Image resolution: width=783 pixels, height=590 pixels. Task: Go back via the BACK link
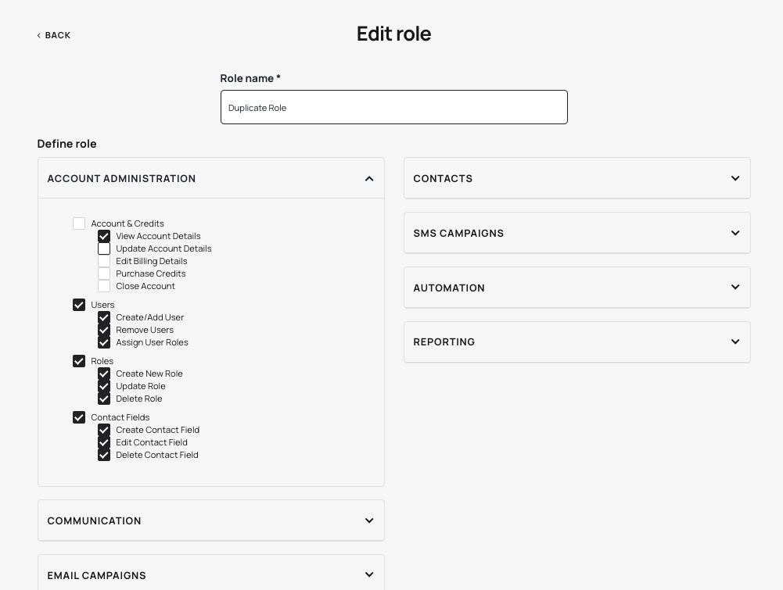coord(57,35)
